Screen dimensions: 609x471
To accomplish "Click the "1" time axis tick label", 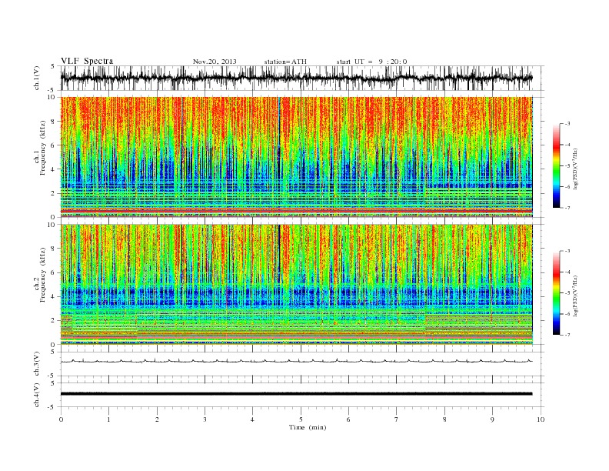I will tap(109, 419).
